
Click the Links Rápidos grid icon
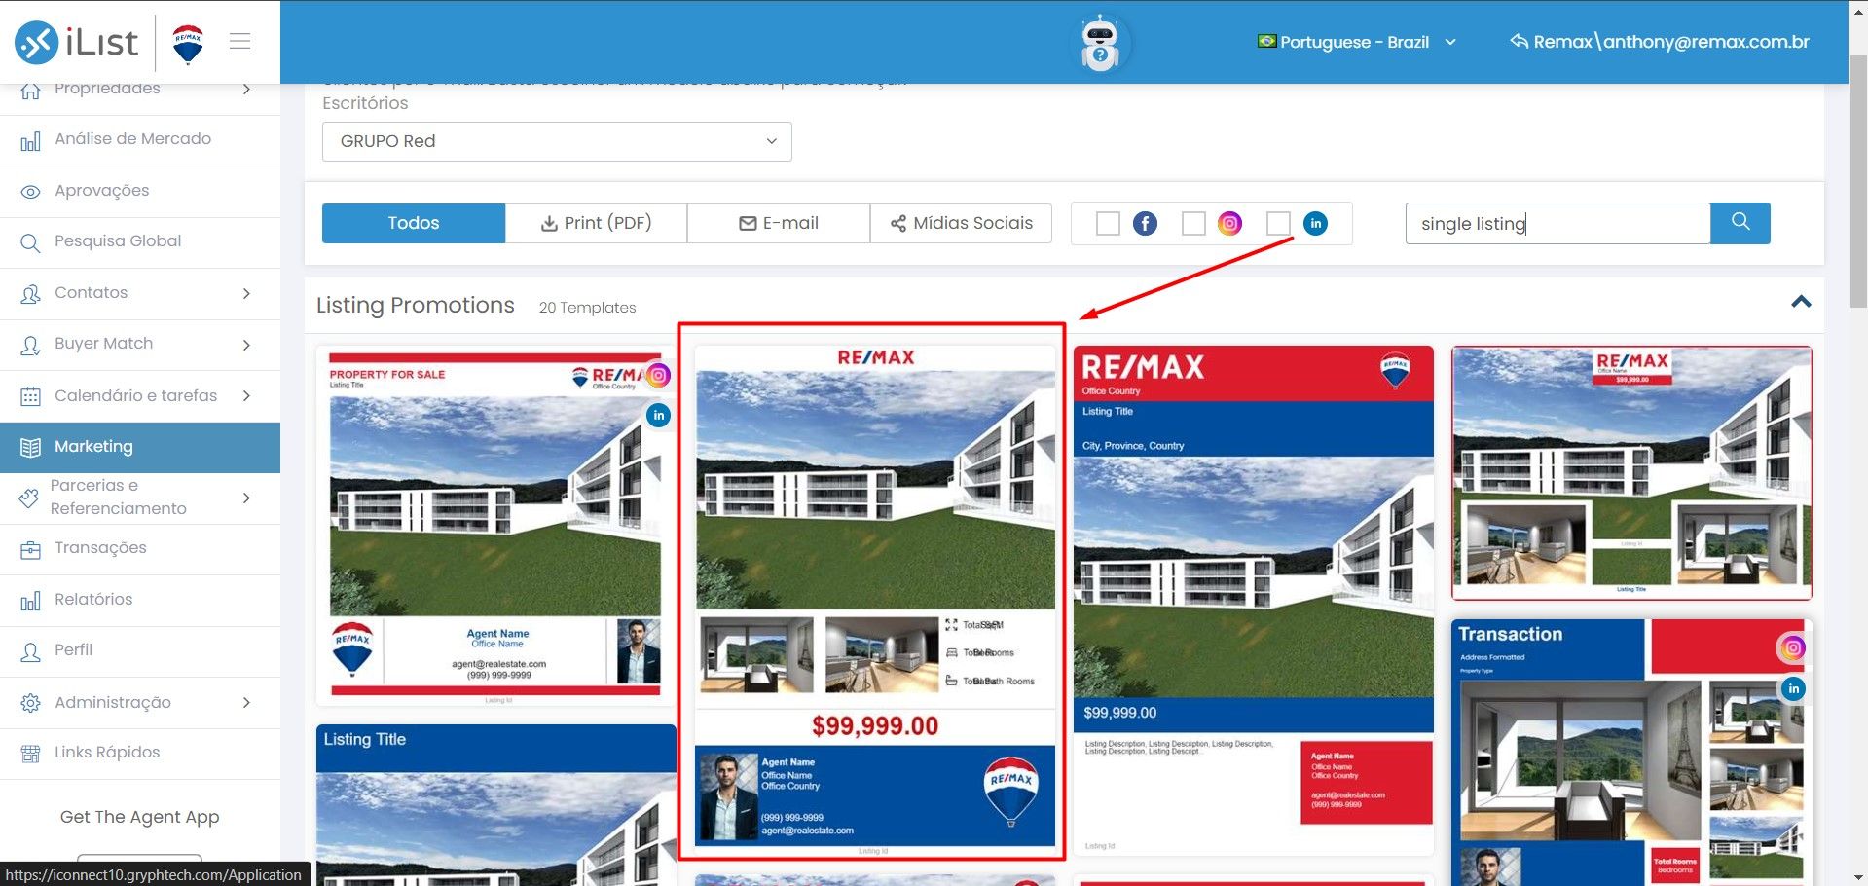30,753
